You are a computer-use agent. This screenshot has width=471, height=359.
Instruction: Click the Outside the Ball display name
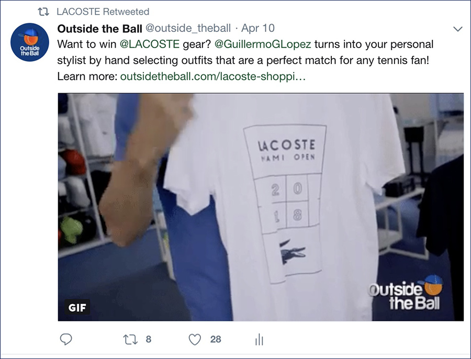coord(99,29)
